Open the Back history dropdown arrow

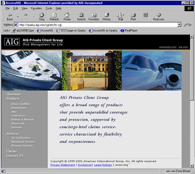pyautogui.click(x=18, y=17)
